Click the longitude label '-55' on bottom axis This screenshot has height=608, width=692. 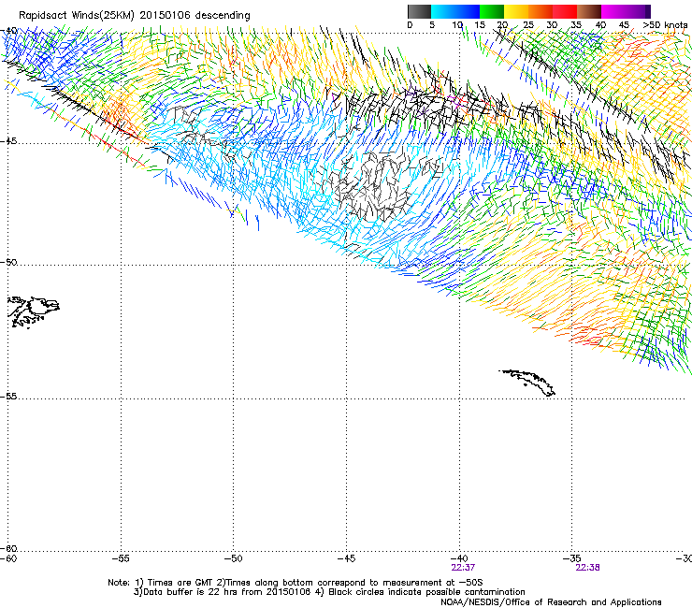click(121, 558)
